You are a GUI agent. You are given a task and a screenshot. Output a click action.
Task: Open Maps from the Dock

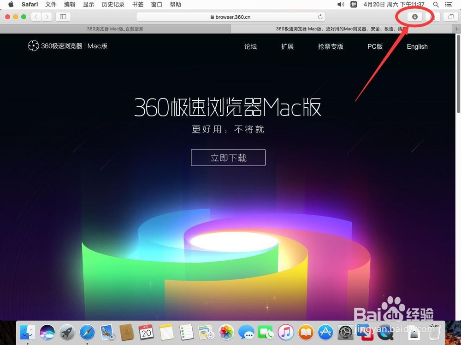[x=206, y=333]
